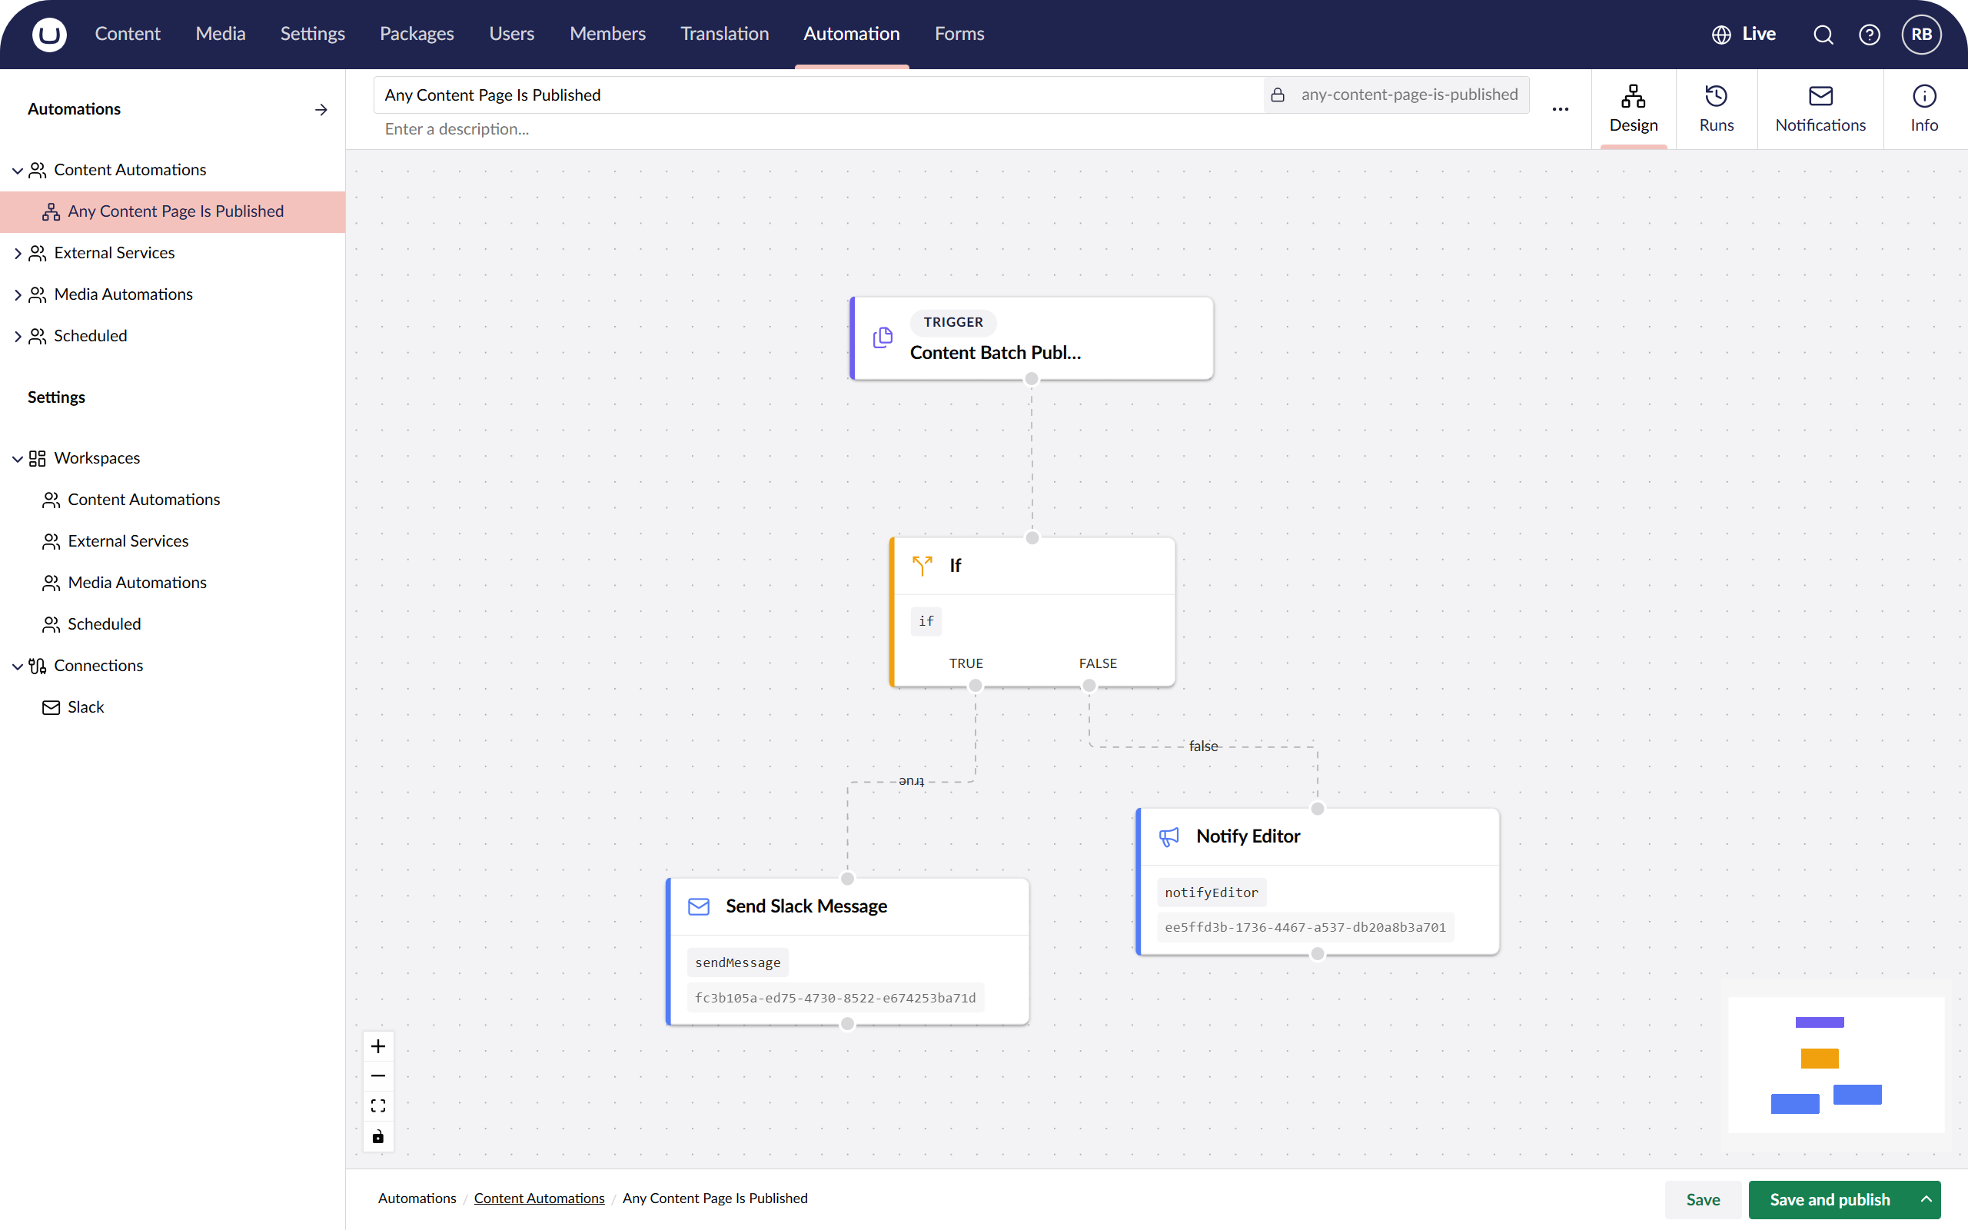1968x1230 pixels.
Task: Click the Send Slack Message envelope icon
Action: pos(699,906)
